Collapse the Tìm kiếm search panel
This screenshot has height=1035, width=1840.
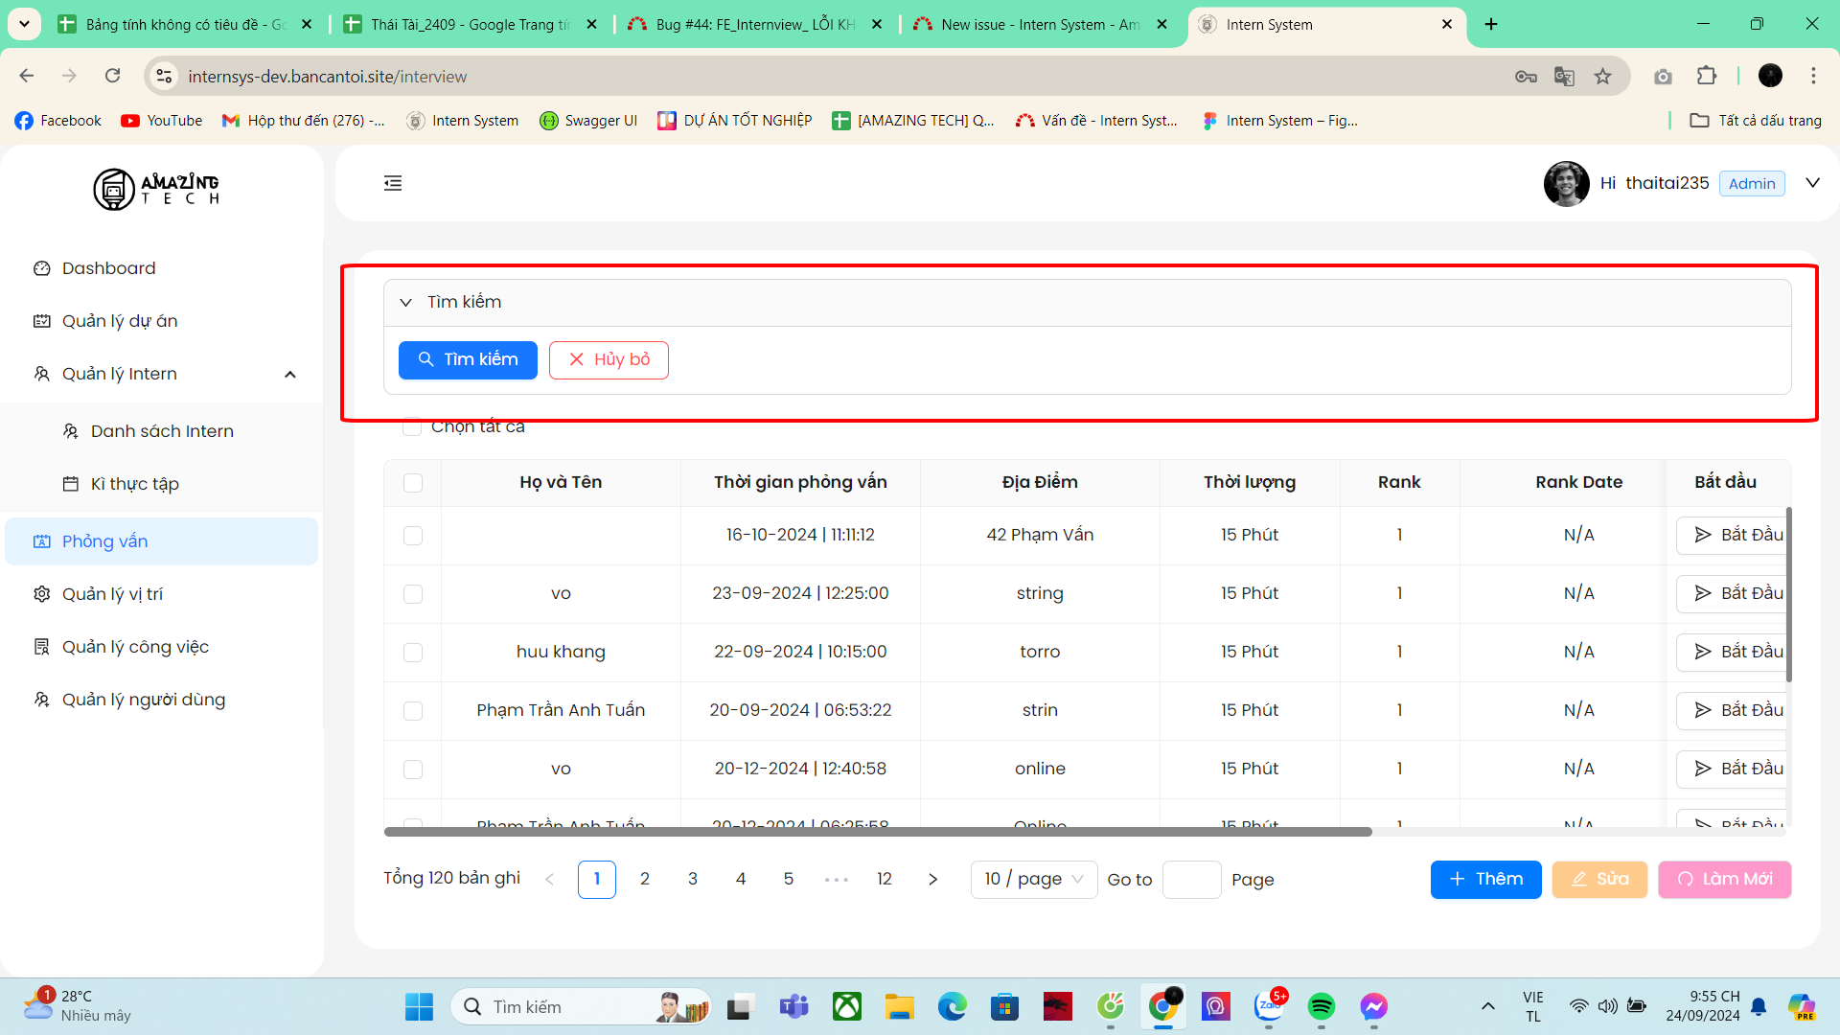pyautogui.click(x=406, y=303)
